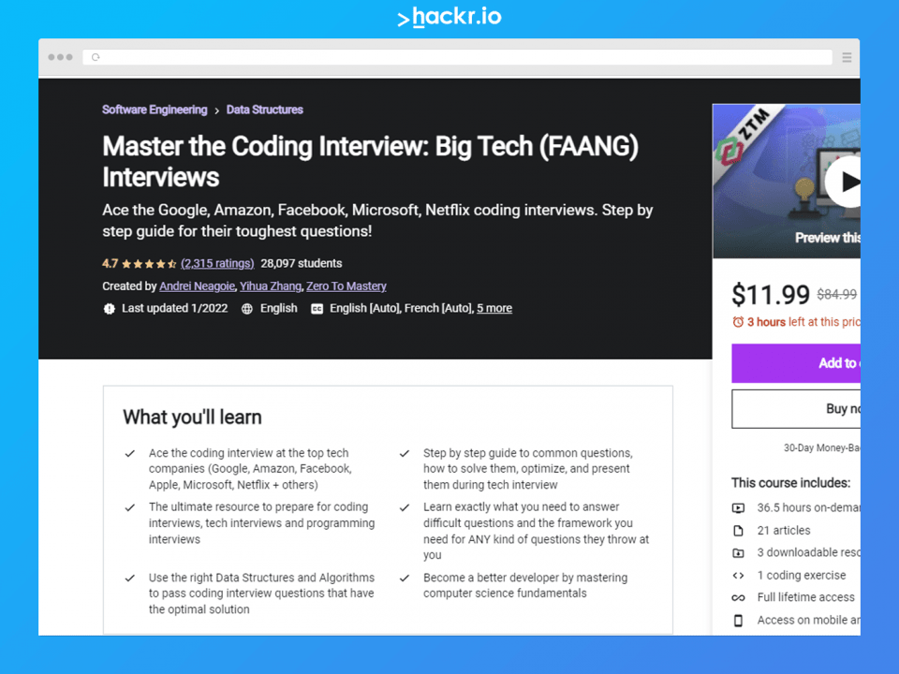The height and width of the screenshot is (674, 899).
Task: Click the coding exercise icon
Action: [x=739, y=576]
